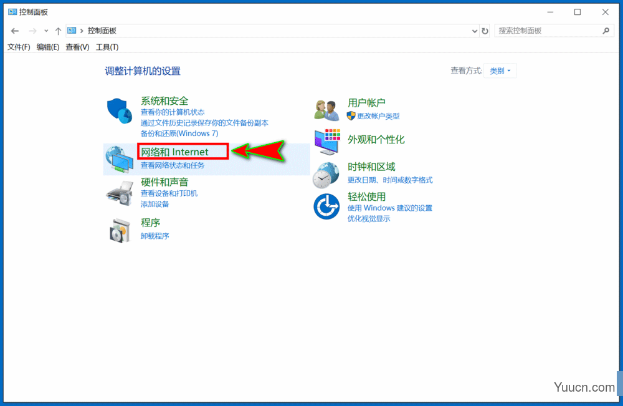Open the Hardware and Sound printer icon
The width and height of the screenshot is (623, 406).
(x=119, y=193)
